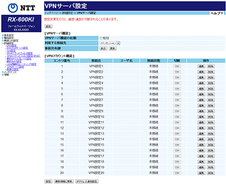This screenshot has width=226, height=185.
Task: Expand the メンテナンス tree section
Action: [3, 72]
